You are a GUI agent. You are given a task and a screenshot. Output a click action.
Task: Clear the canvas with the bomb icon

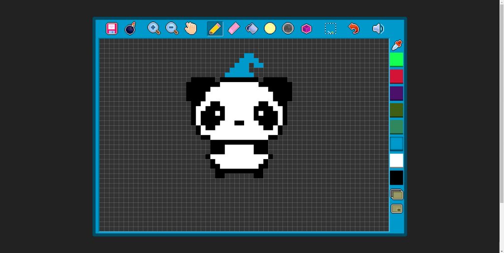(x=130, y=28)
